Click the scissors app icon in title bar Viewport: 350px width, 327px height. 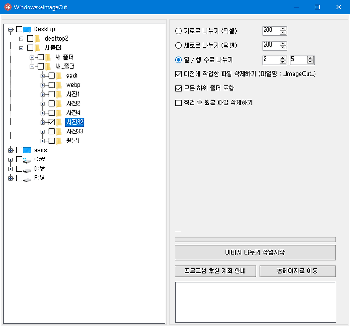click(8, 7)
